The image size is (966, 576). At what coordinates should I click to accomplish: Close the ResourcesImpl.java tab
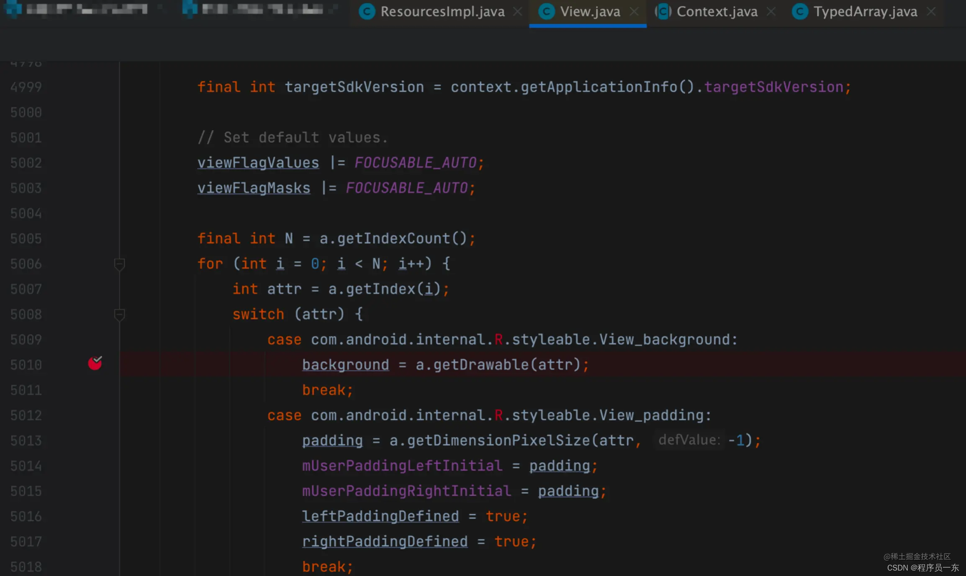click(518, 12)
